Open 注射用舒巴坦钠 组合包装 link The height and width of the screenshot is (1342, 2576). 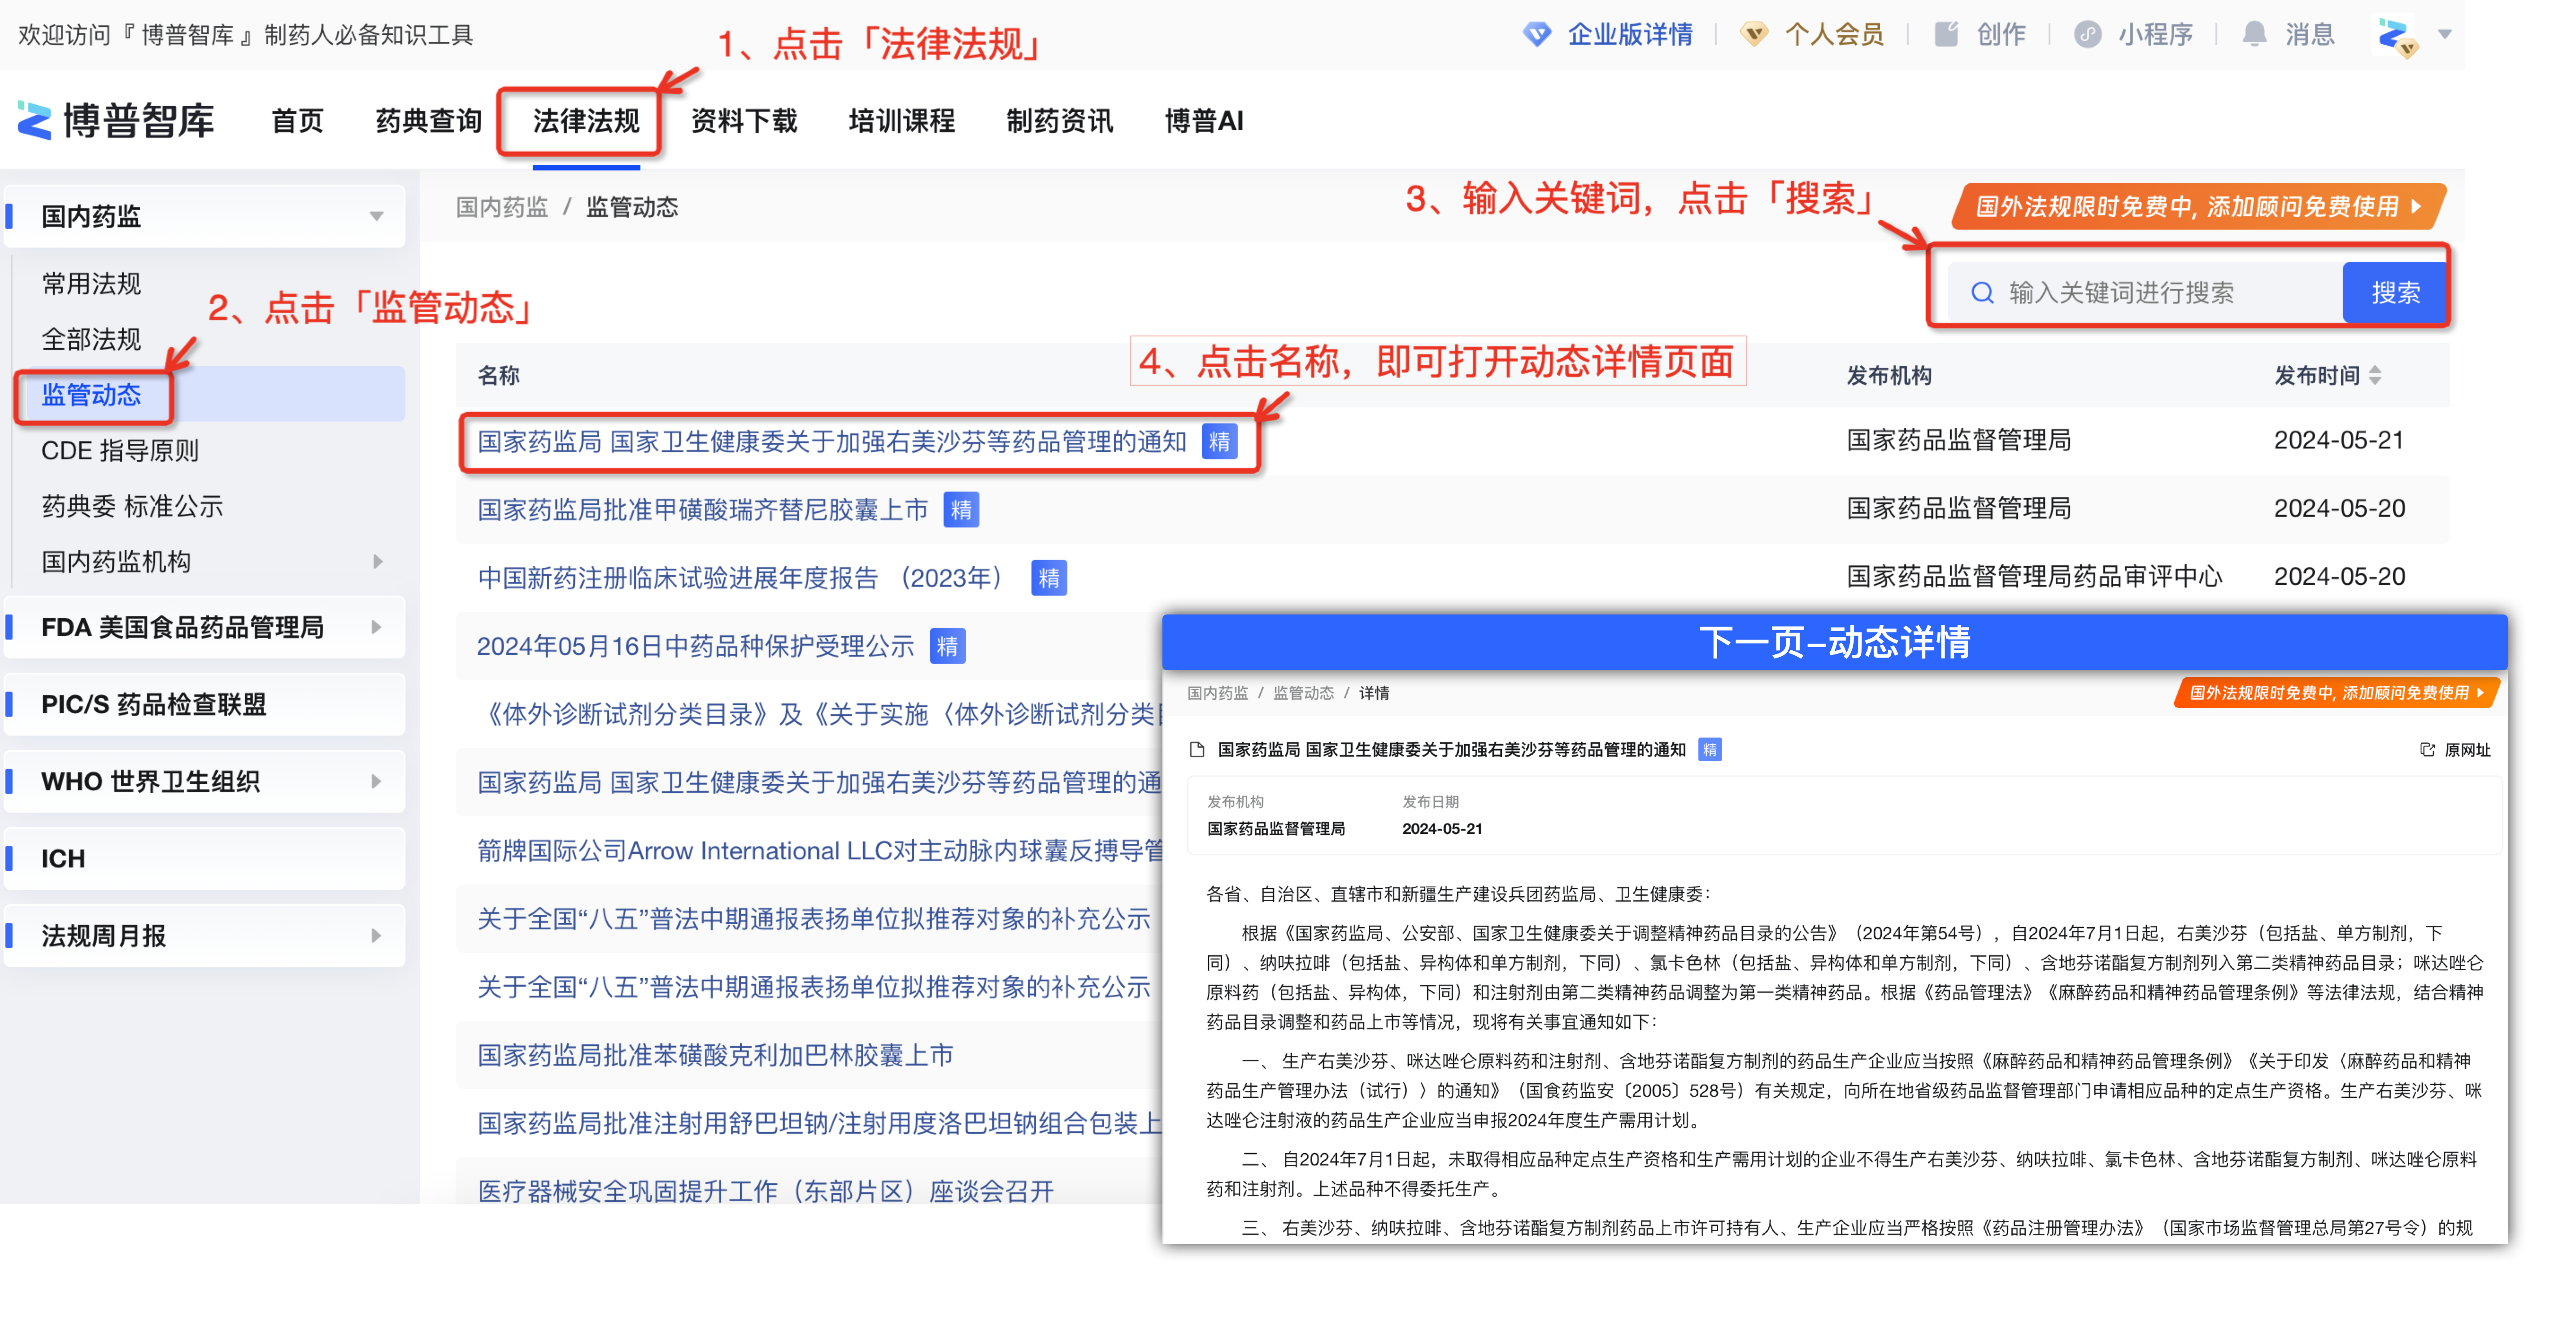click(x=819, y=1123)
